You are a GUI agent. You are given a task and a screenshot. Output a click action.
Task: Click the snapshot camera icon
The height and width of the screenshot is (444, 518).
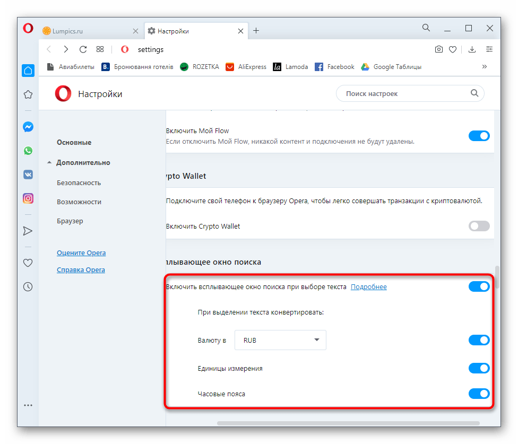(x=438, y=49)
